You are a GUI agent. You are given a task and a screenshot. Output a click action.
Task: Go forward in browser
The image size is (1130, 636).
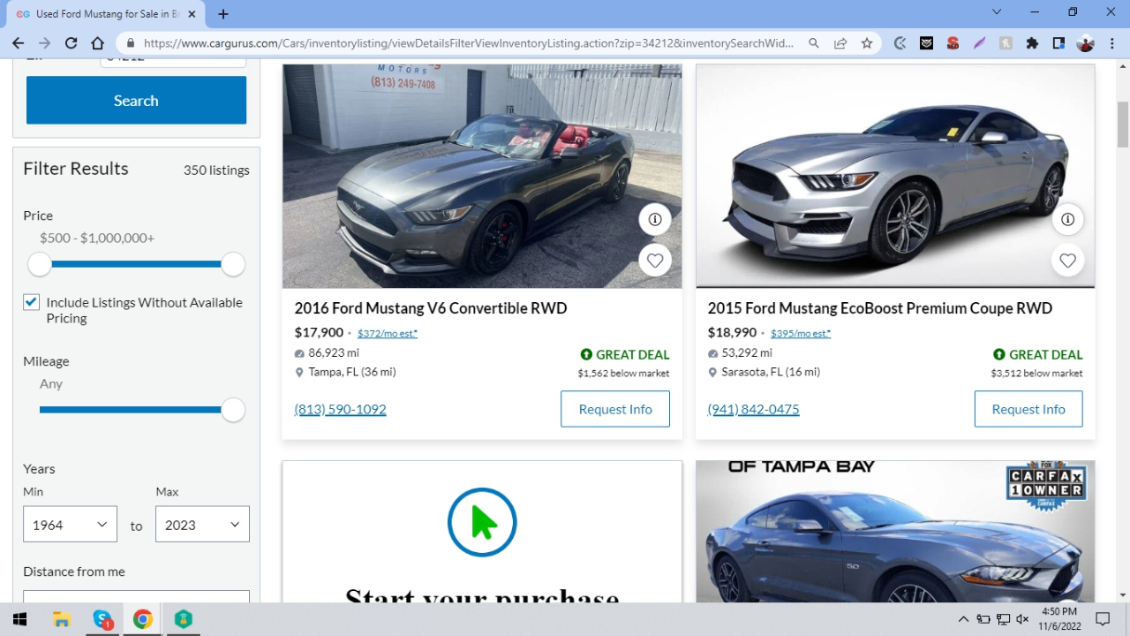coord(44,42)
